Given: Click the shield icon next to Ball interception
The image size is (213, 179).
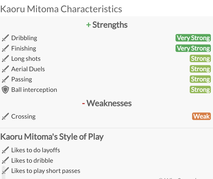Looking at the screenshot, I should tap(5, 90).
